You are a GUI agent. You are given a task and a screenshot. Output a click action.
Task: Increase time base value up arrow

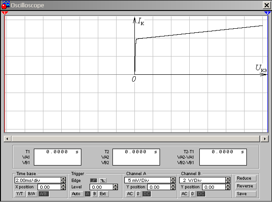pyautogui.click(x=64, y=179)
